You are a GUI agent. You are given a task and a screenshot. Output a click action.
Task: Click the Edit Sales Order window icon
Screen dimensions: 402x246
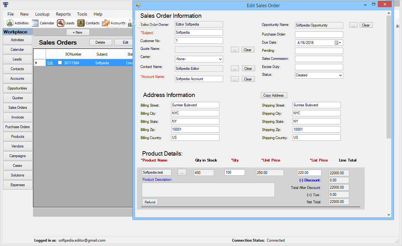(x=138, y=5)
